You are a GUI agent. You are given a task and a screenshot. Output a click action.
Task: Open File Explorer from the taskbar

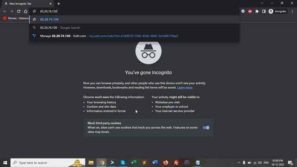coord(91,163)
